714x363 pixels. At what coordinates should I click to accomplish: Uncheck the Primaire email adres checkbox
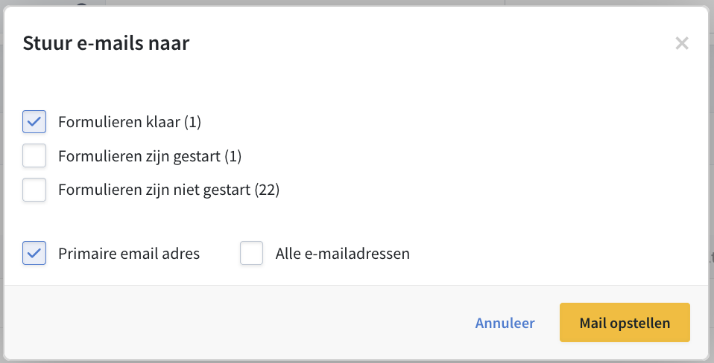tap(34, 254)
